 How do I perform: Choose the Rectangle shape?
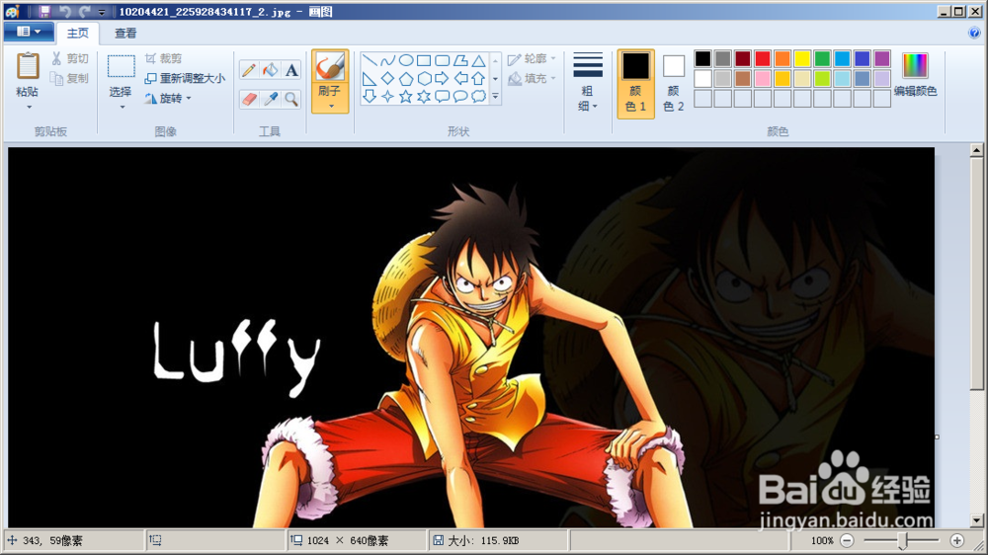coord(424,60)
